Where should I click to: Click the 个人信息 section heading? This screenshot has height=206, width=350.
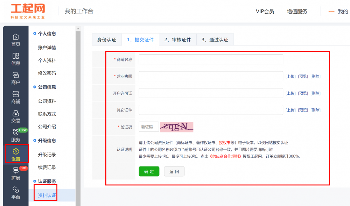click(x=47, y=34)
